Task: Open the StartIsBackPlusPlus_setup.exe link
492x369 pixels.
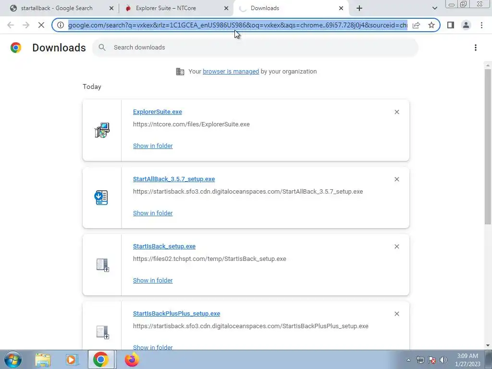Action: click(176, 314)
